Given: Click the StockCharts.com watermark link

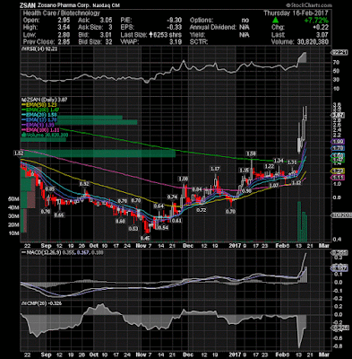Looking at the screenshot, I should coord(309,5).
